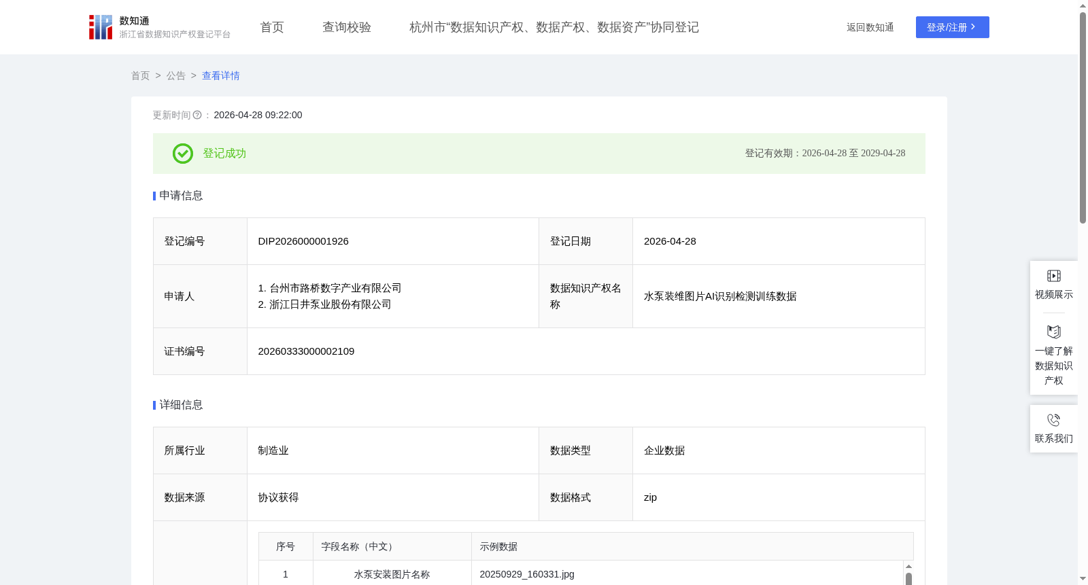This screenshot has width=1088, height=585.
Task: Click the page scrollbar up arrow
Action: (x=1083, y=5)
